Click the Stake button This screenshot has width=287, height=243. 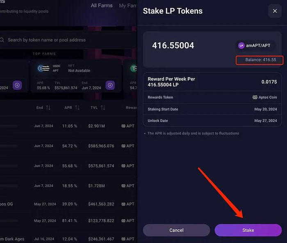248,230
